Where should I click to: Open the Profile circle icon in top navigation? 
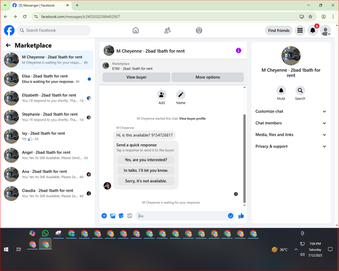[199, 30]
